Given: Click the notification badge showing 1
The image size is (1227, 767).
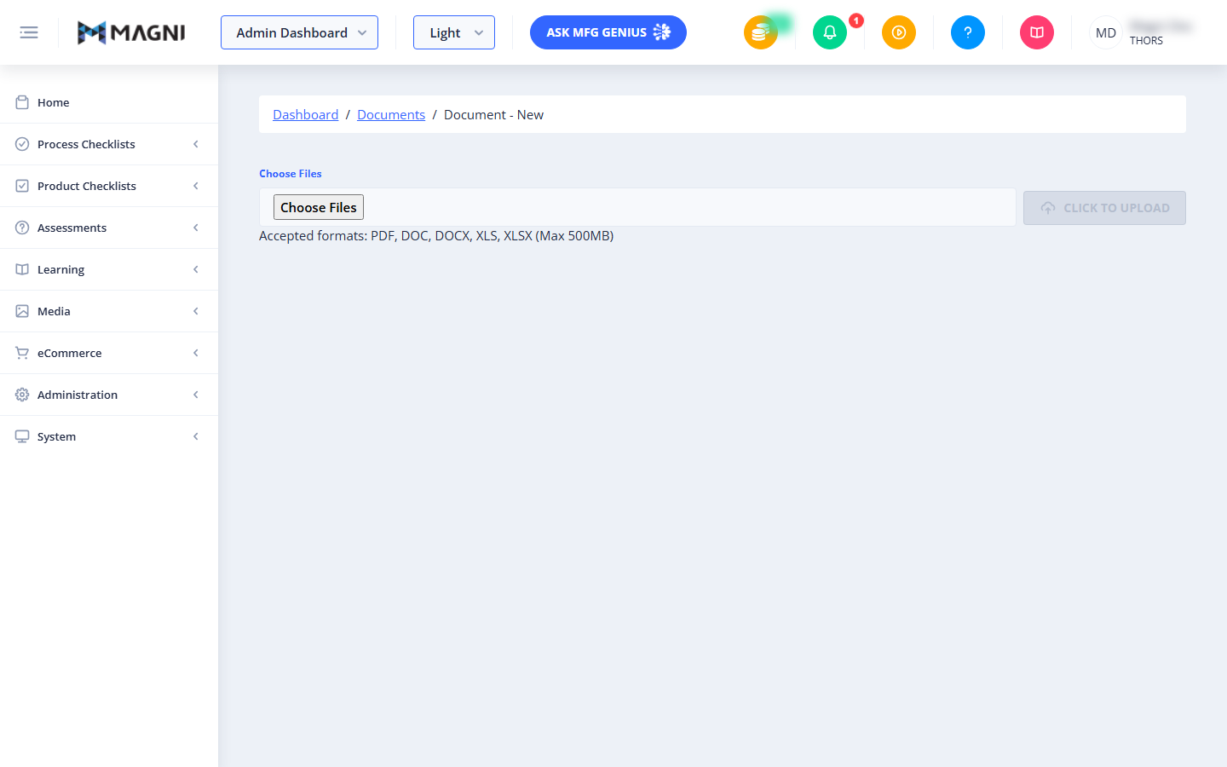Looking at the screenshot, I should pyautogui.click(x=856, y=20).
